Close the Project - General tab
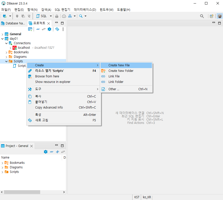The width and height of the screenshot is (223, 200). click(32, 146)
